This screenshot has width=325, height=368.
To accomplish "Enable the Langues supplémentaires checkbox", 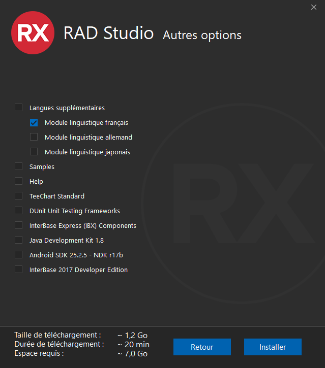I will coord(19,108).
